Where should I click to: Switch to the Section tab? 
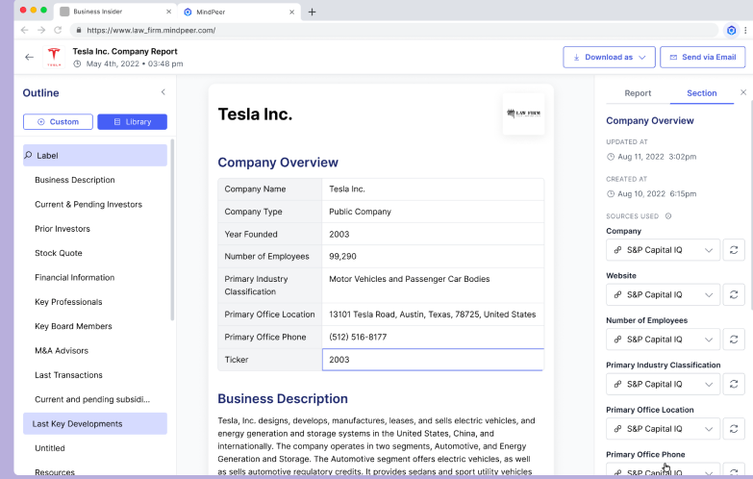[x=702, y=93]
